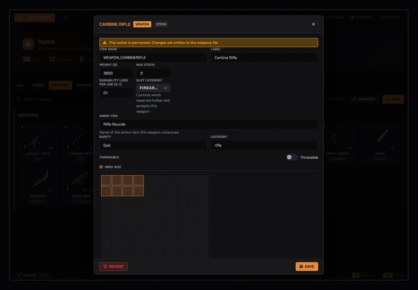
Task: Focus the Category field showing rifle
Action: point(264,145)
